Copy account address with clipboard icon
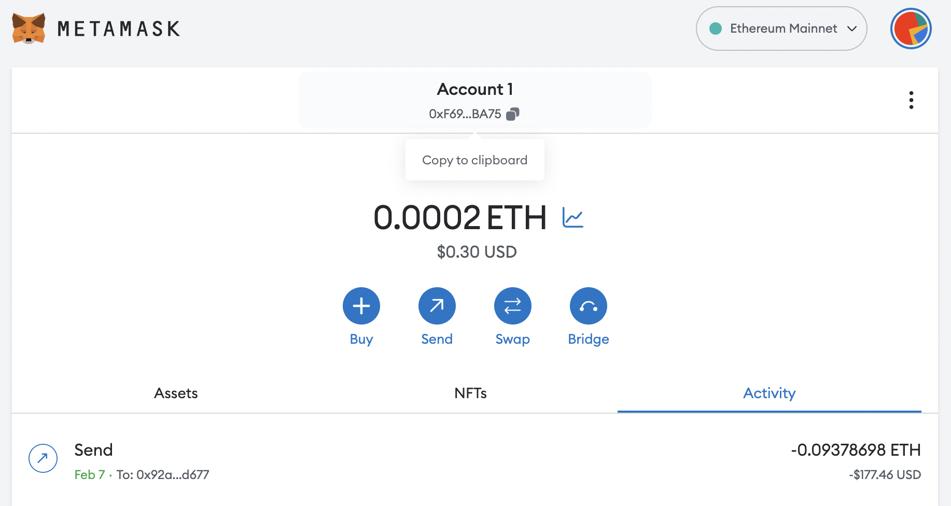 coord(512,114)
